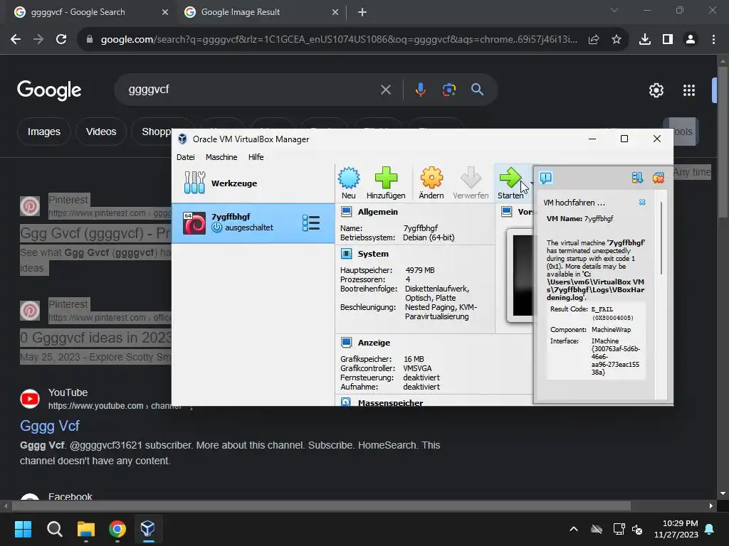Start the VM with Starten arrow
The width and height of the screenshot is (729, 546).
pos(510,183)
